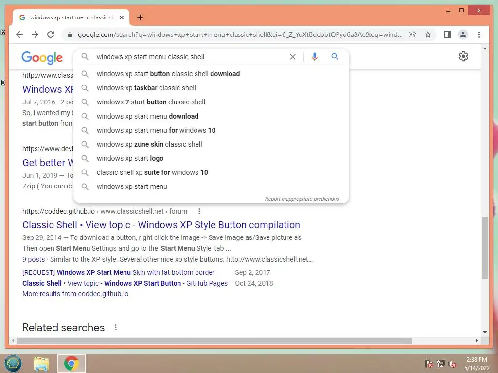This screenshot has width=498, height=373.
Task: Click the horizontal scrollbar thumb
Action: point(214,340)
